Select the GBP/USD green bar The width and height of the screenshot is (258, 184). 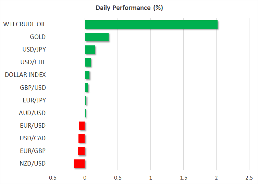tap(86, 88)
